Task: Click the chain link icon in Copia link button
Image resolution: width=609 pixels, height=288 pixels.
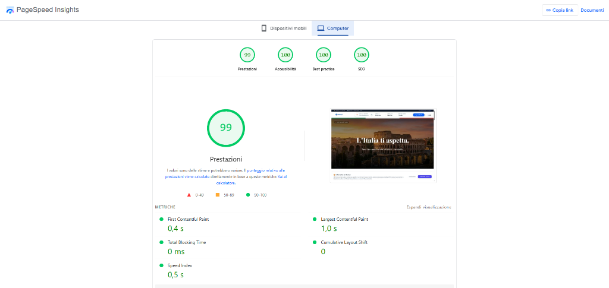Action: [548, 10]
